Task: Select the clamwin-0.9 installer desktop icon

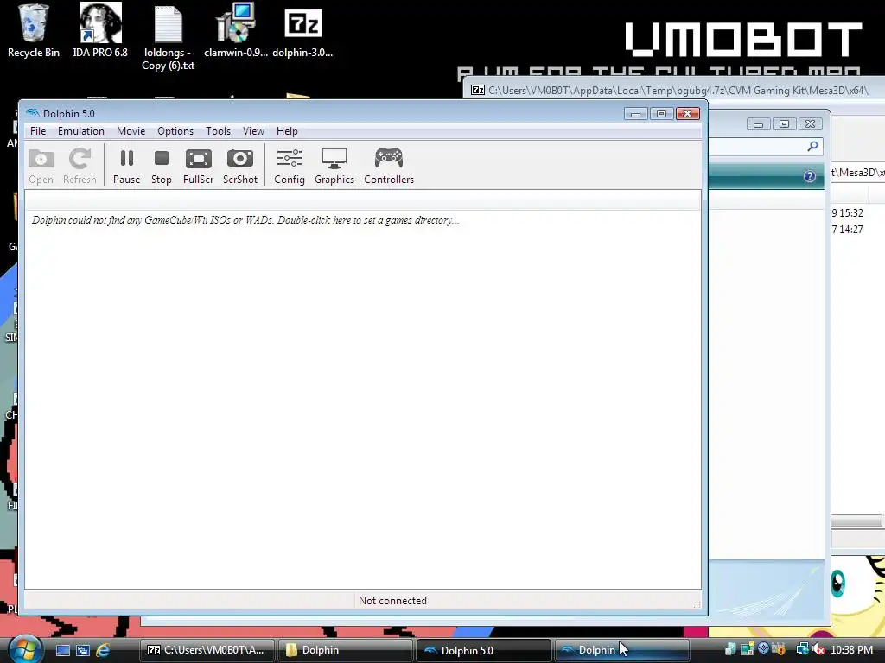Action: coord(235,31)
